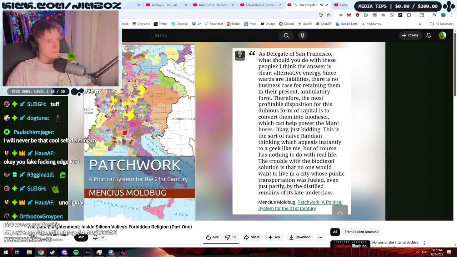The height and width of the screenshot is (257, 457).
Task: Open Patchwork book link in quote
Action: pyautogui.click(x=300, y=205)
